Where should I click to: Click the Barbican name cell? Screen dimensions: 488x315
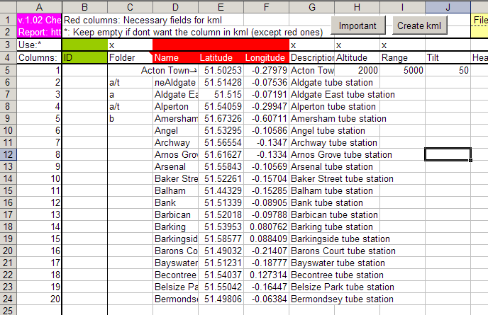[175, 214]
